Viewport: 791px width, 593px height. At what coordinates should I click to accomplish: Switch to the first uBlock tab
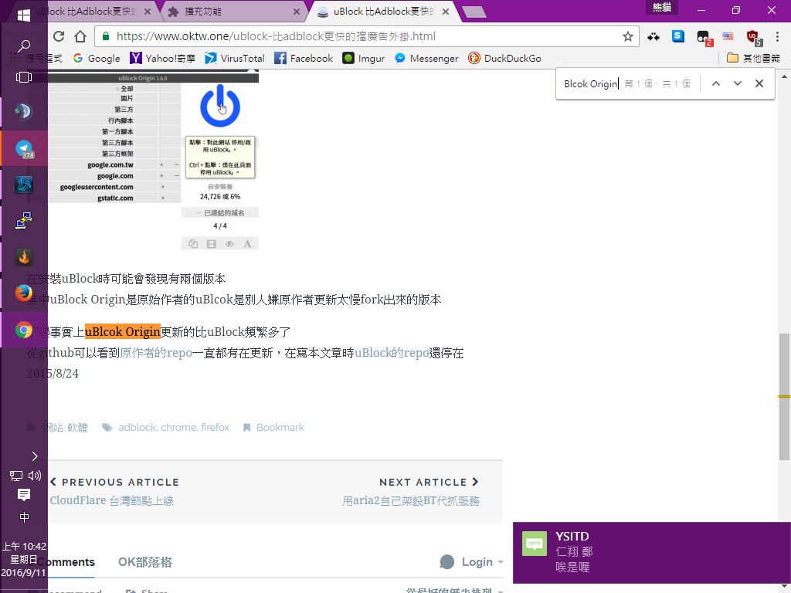(x=86, y=11)
